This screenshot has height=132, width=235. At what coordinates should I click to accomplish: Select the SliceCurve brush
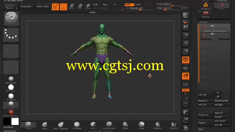point(157,126)
